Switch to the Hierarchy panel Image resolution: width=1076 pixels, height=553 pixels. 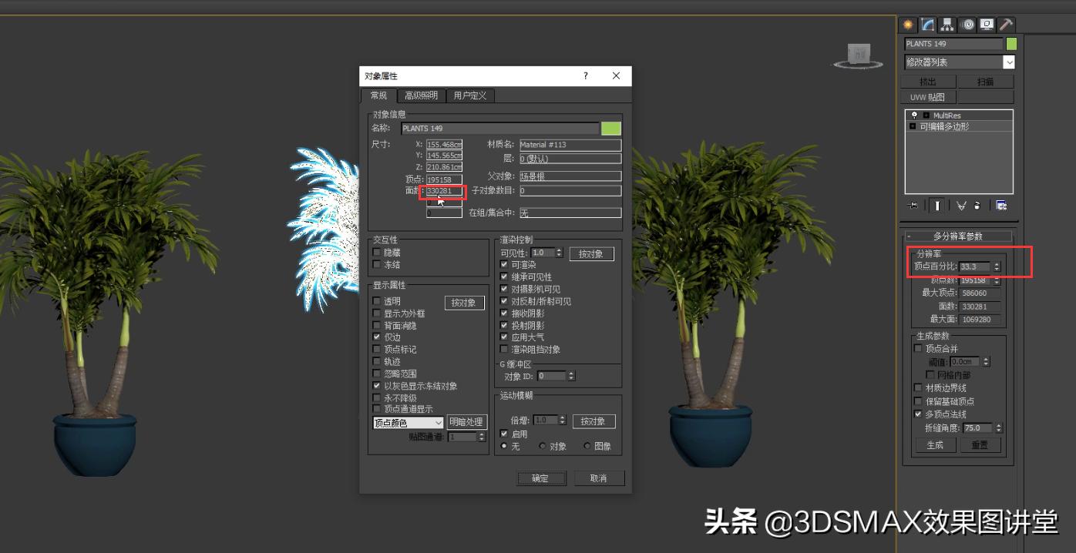tap(947, 24)
